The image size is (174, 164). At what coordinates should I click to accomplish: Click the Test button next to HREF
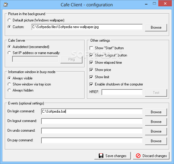pos(156,93)
